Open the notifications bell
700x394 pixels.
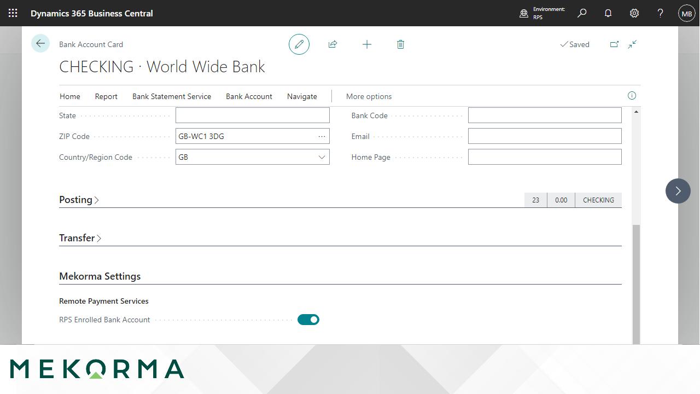(608, 13)
